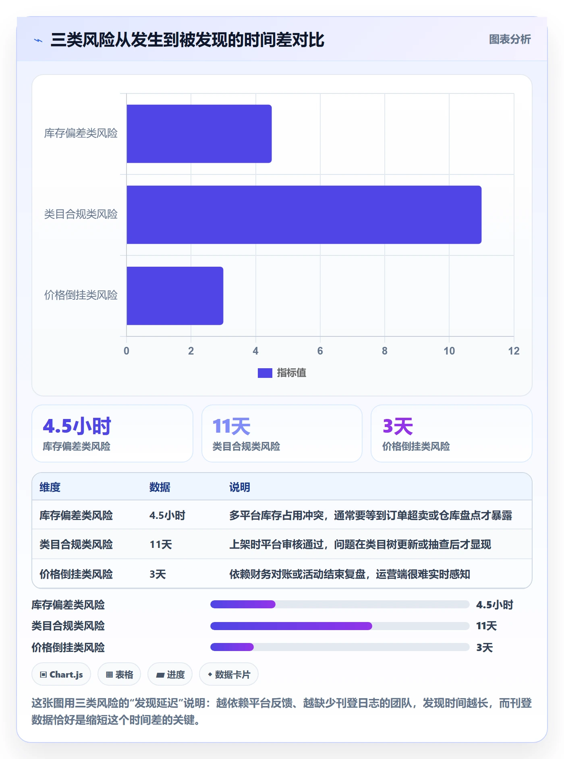Click the 进度 tag label
Viewport: 564px width, 759px height.
[176, 675]
